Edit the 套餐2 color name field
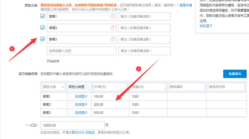The image size is (249, 139). tap(81, 28)
